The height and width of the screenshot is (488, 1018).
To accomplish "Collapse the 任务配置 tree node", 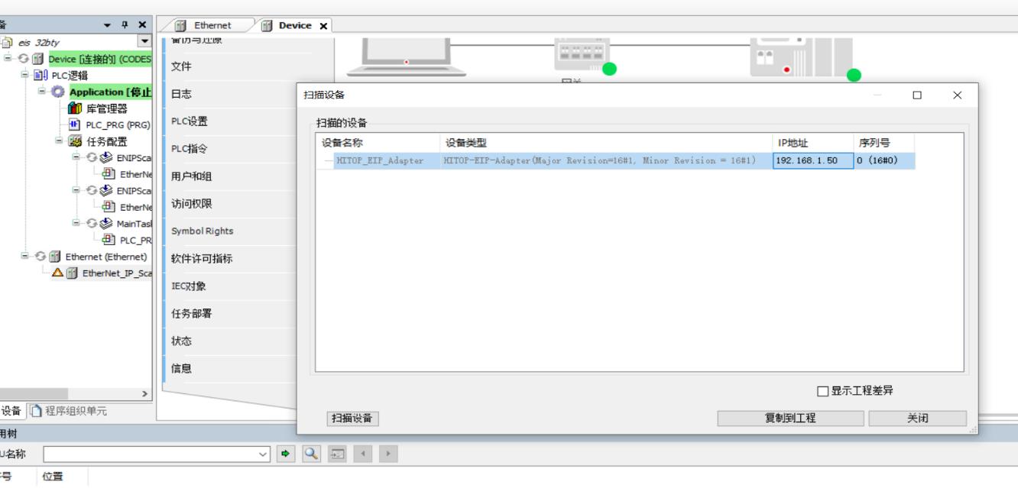I will pyautogui.click(x=60, y=141).
